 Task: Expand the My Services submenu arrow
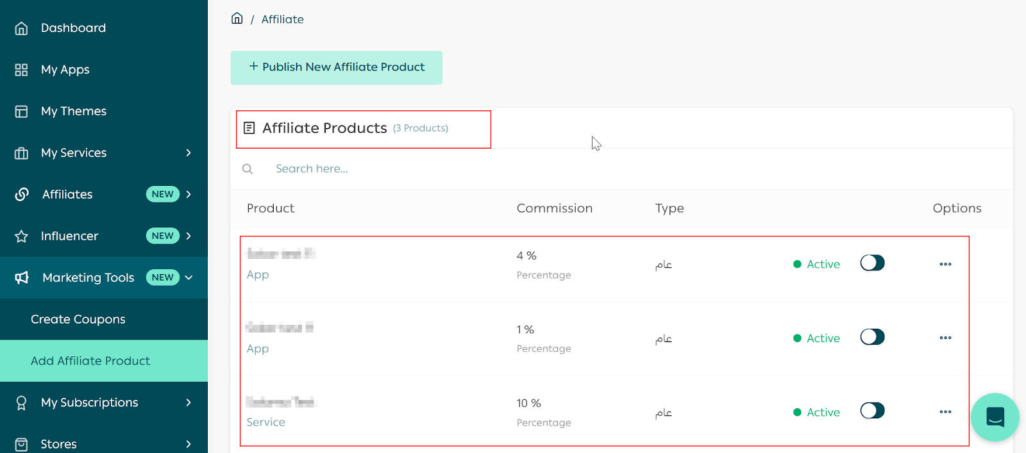189,152
